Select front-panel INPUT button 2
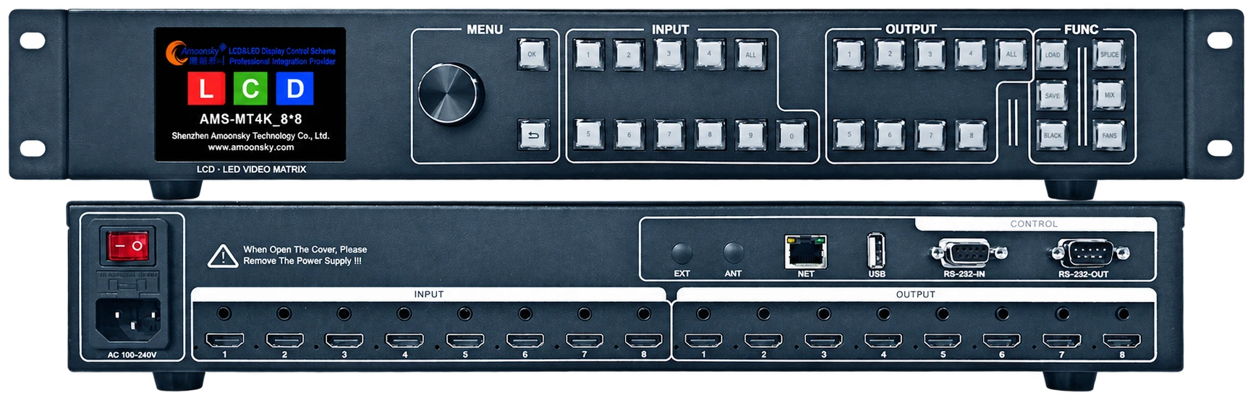The height and width of the screenshot is (400, 1253). click(x=629, y=55)
